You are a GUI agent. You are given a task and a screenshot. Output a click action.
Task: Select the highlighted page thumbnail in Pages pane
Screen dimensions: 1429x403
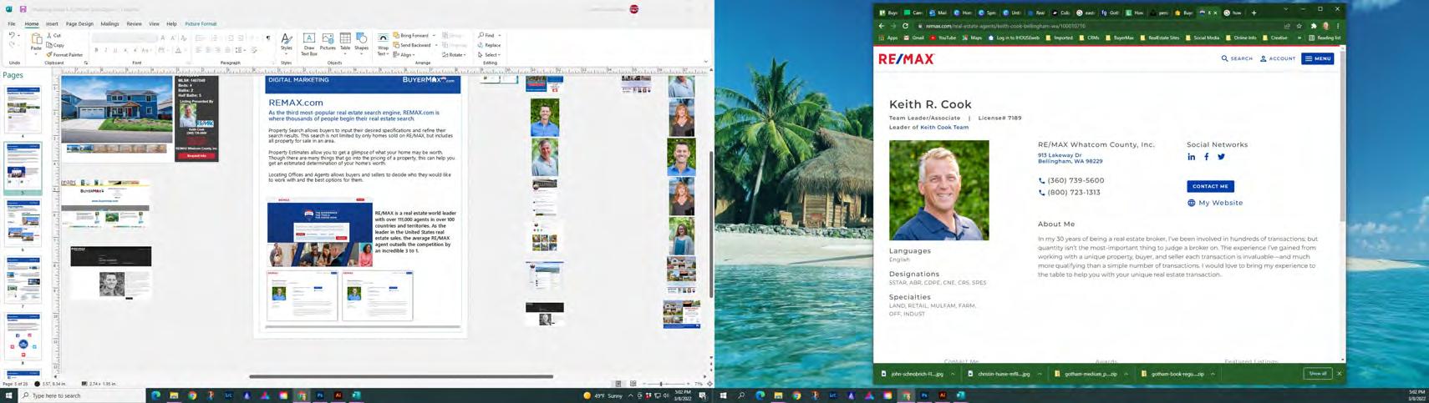click(x=23, y=168)
